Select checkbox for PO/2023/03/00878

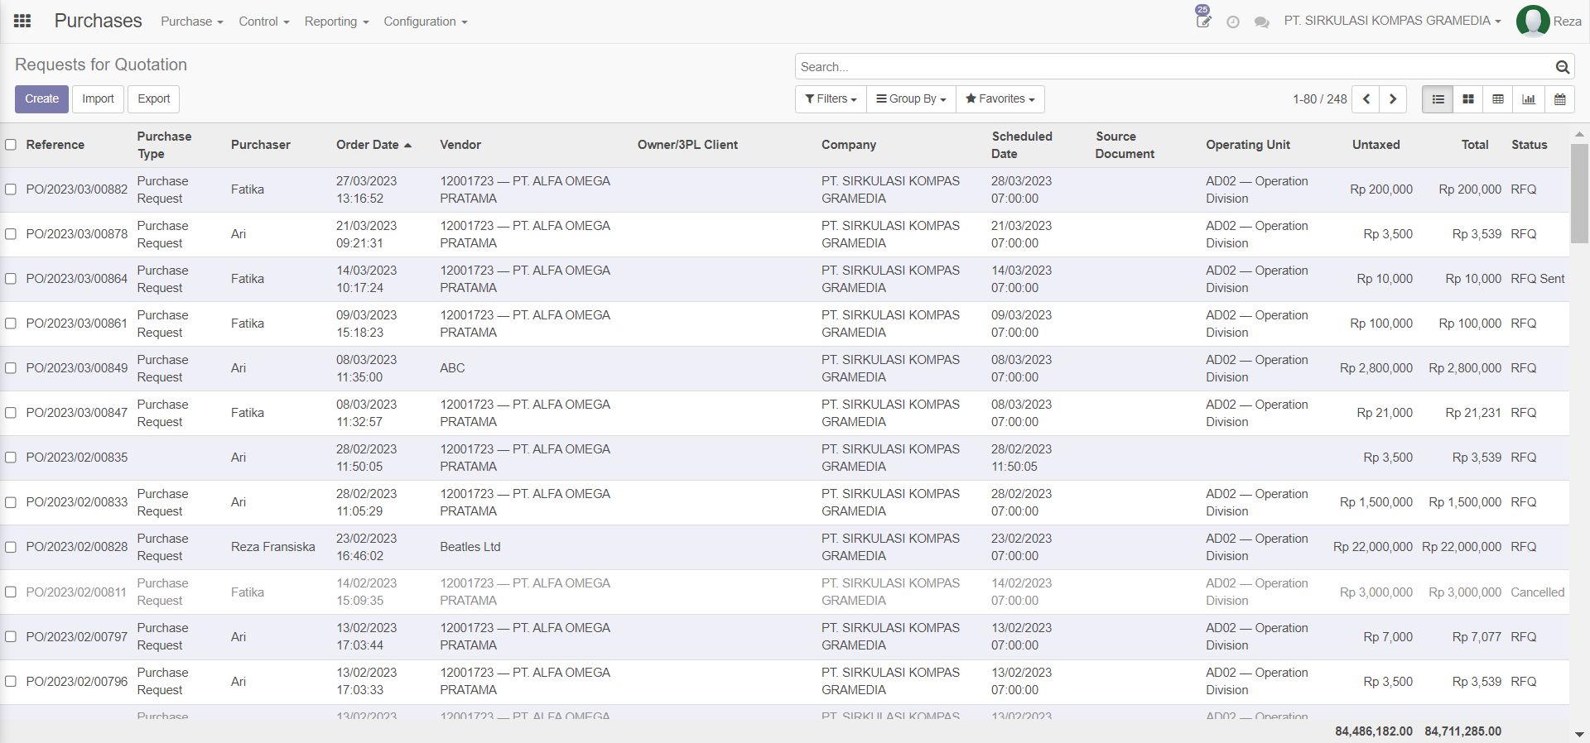pos(11,234)
